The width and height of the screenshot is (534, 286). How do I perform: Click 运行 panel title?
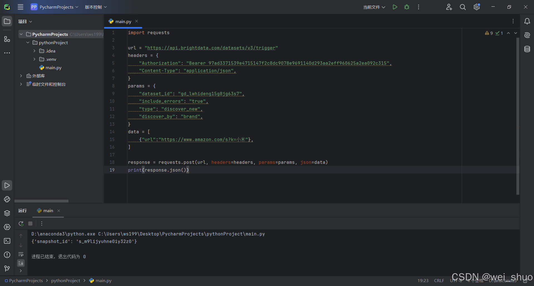(23, 211)
